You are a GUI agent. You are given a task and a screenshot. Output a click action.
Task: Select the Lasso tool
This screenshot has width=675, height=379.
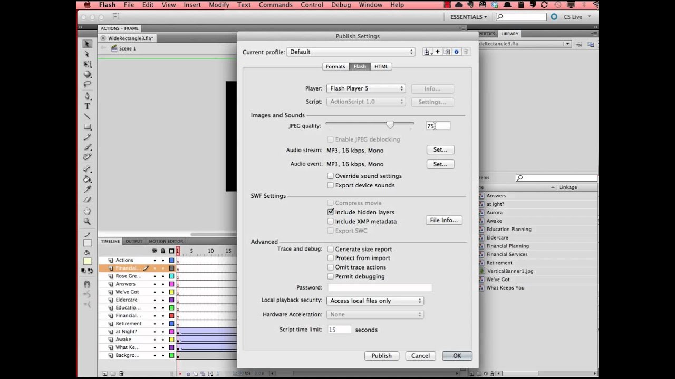[88, 84]
